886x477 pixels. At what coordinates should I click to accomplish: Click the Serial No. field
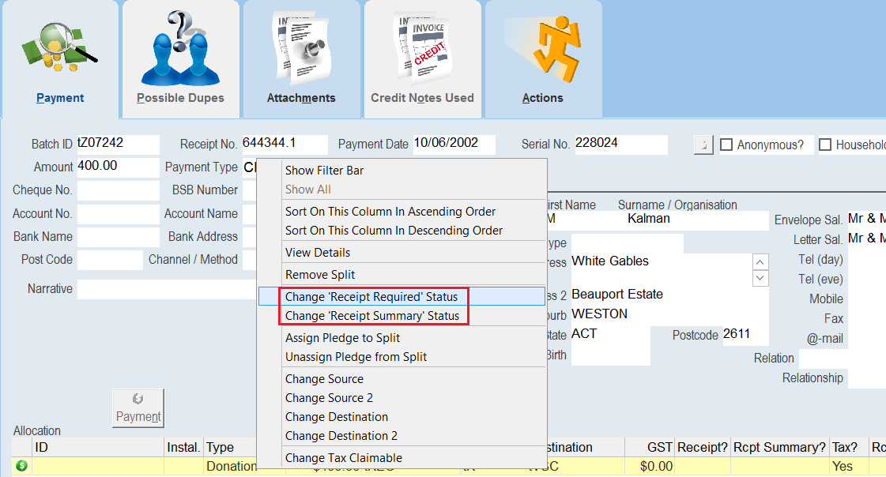pos(621,144)
